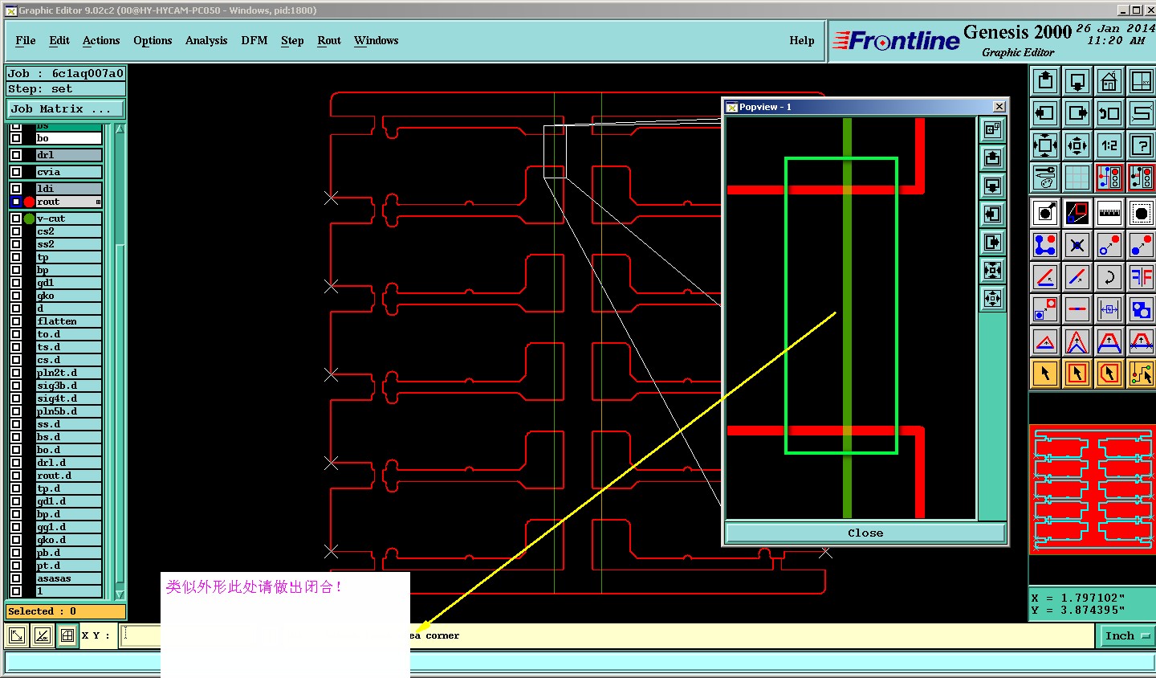Open the Actions menu

101,40
